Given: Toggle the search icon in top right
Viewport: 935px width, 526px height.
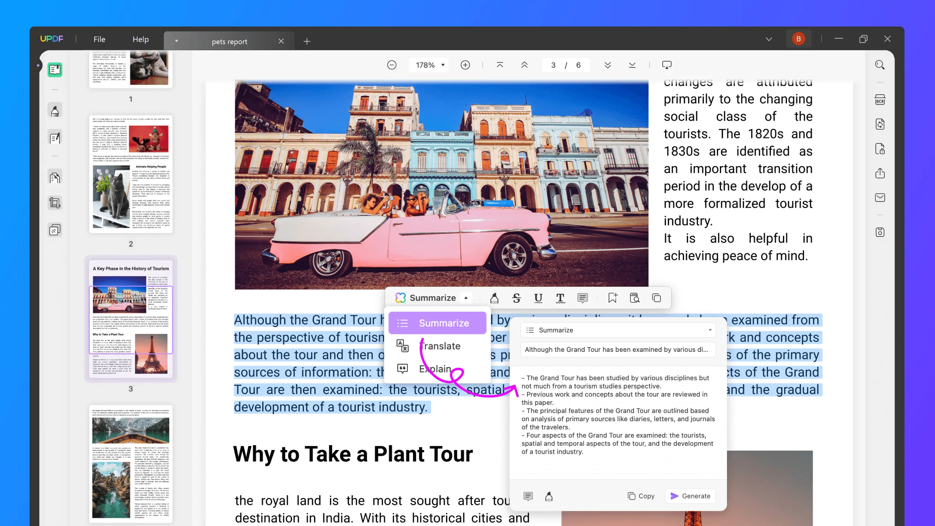Looking at the screenshot, I should (x=880, y=65).
